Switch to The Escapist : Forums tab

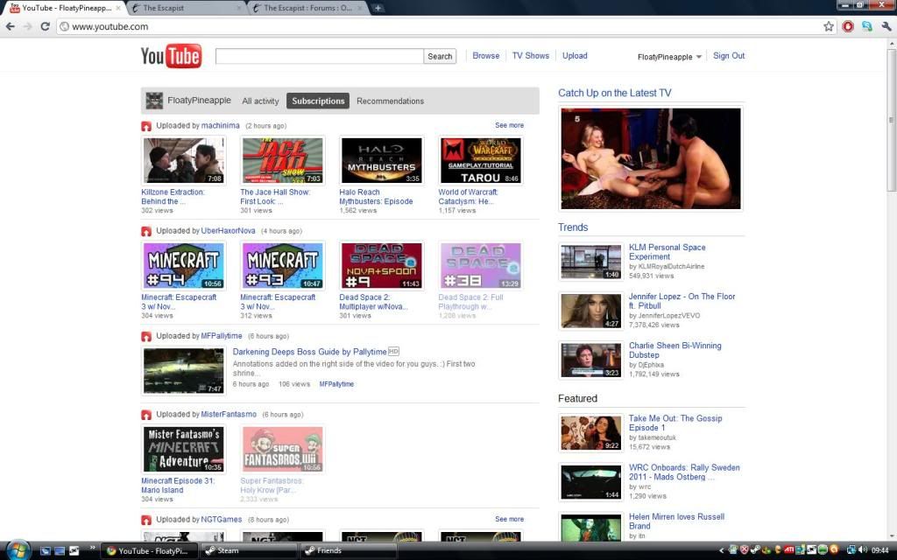pos(307,8)
